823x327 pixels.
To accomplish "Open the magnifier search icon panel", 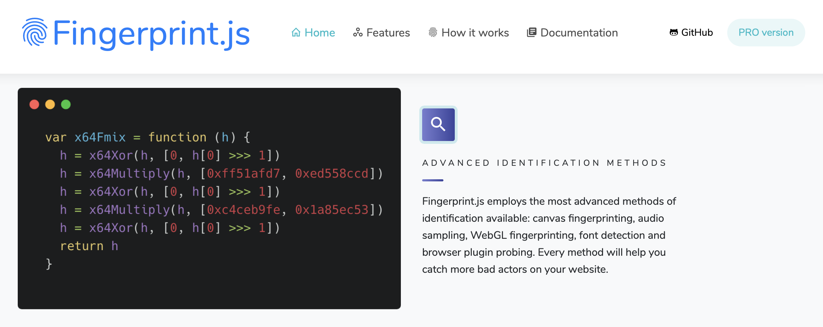I will pos(438,125).
